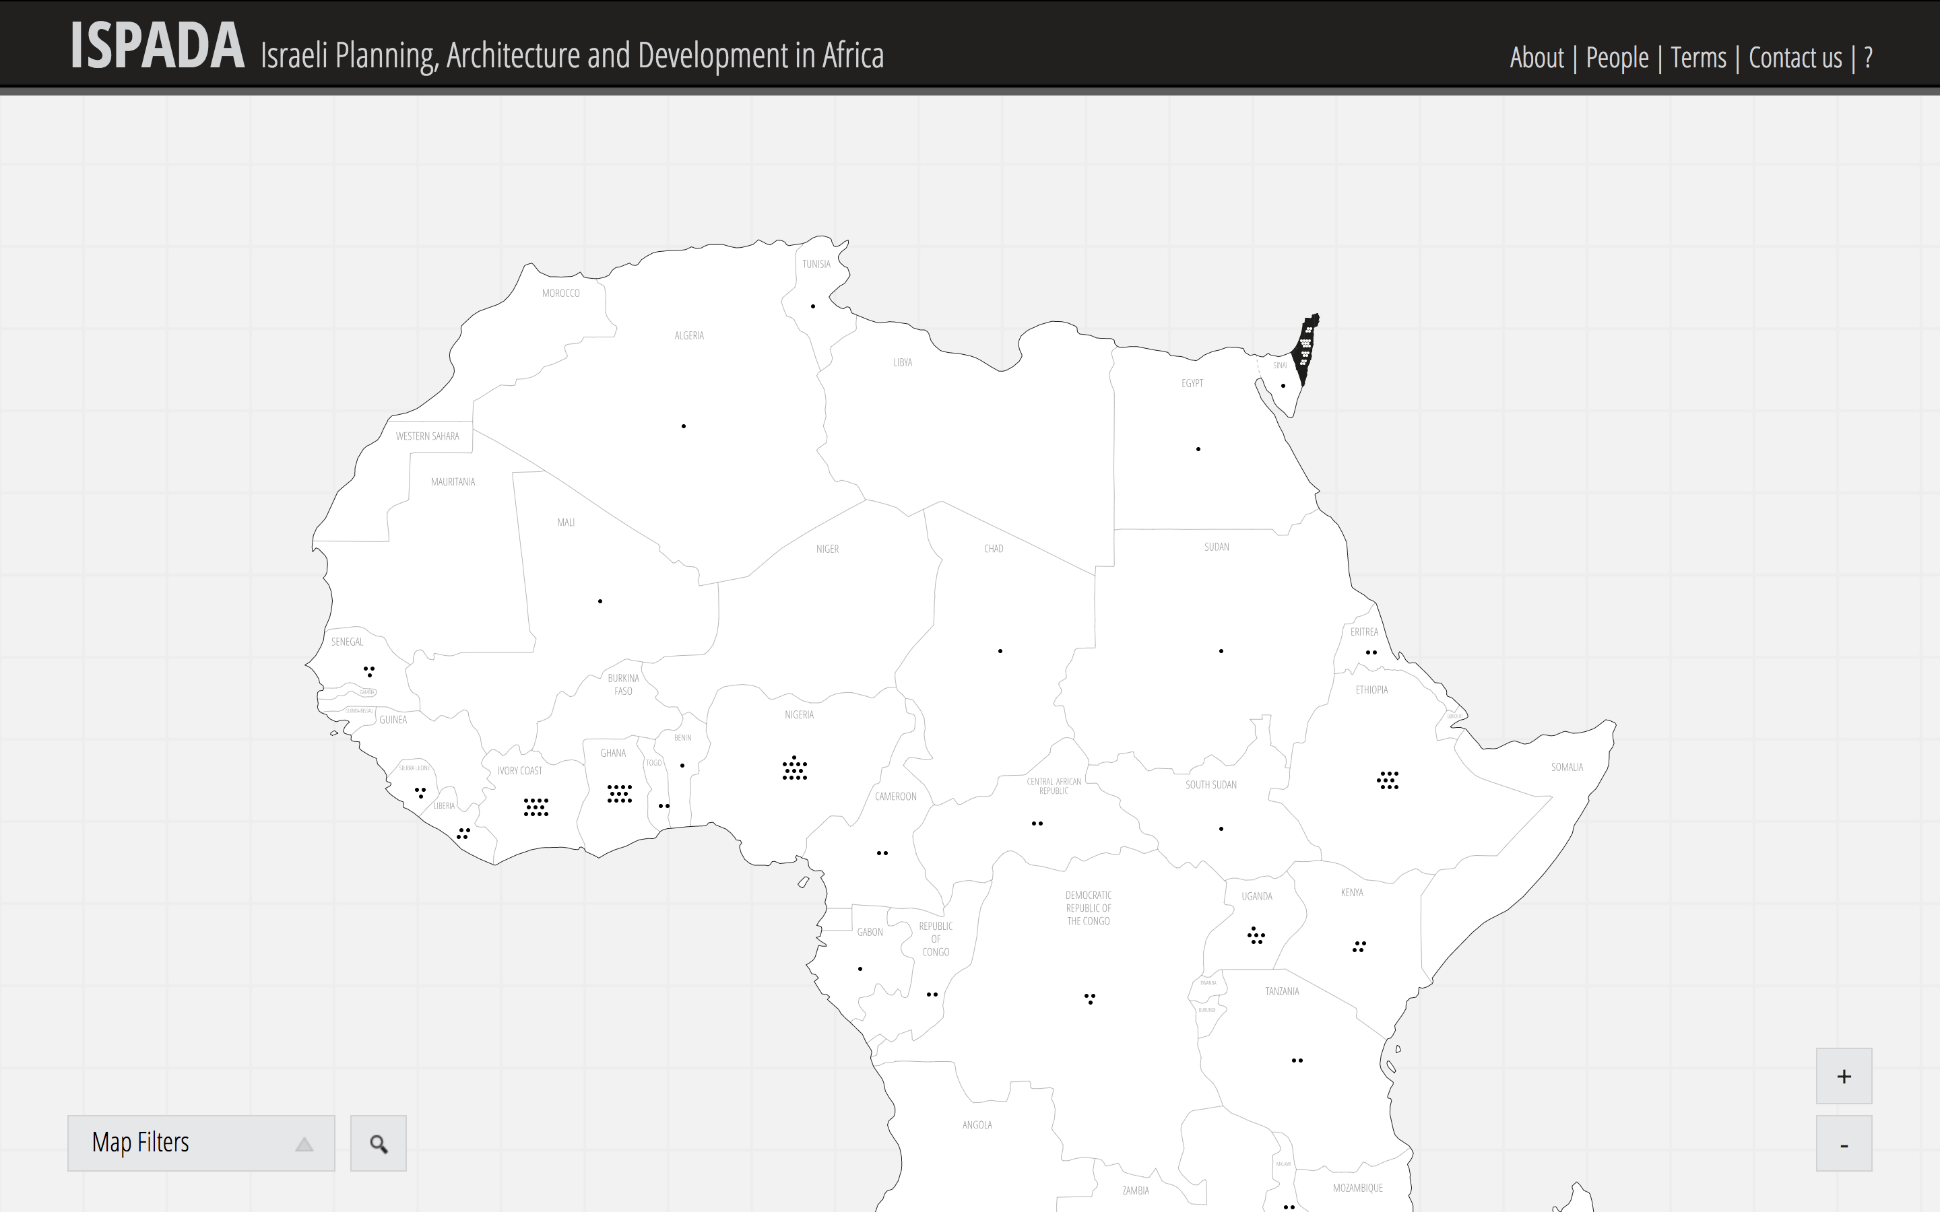The image size is (1940, 1212).
Task: Expand the Map Filters dropdown
Action: pos(201,1143)
